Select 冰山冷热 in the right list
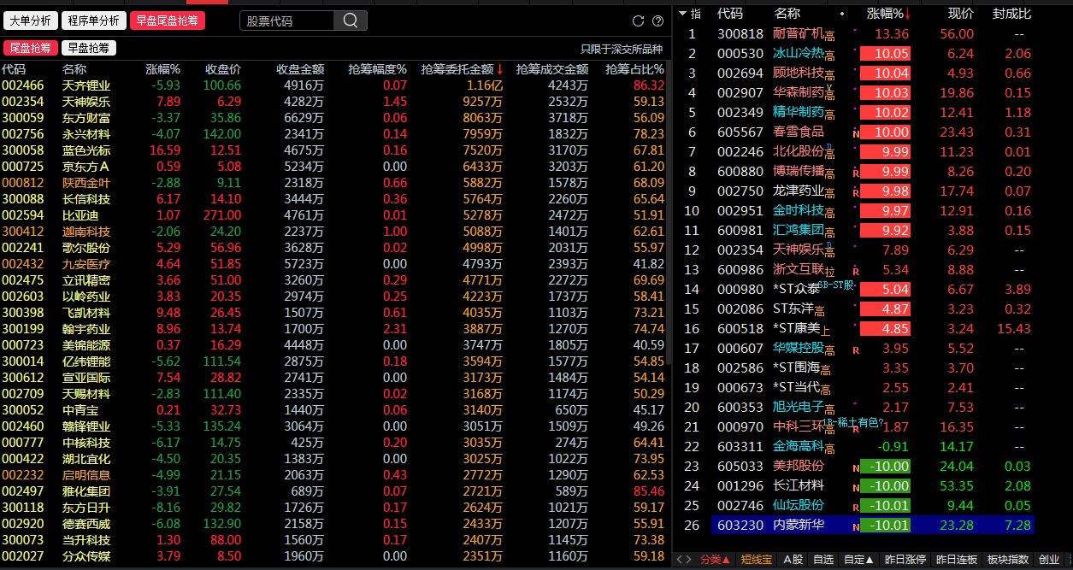The width and height of the screenshot is (1073, 570). [x=799, y=54]
